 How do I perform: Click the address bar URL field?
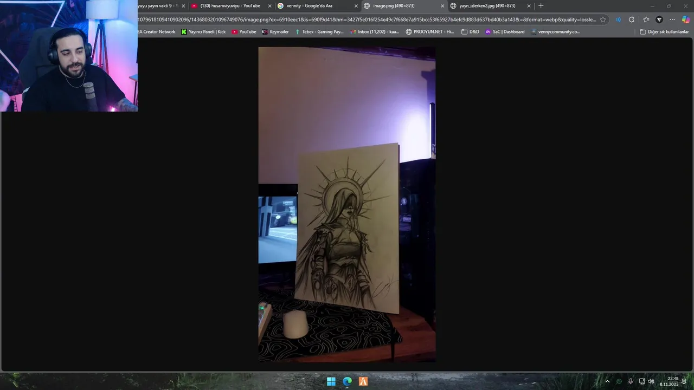[x=367, y=19]
